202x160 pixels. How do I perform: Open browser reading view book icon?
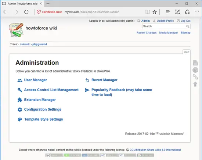[148, 12]
